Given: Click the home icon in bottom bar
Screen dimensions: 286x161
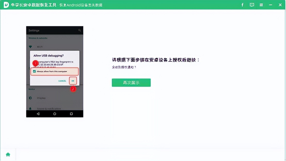Looking at the screenshot, I should pyautogui.click(x=8, y=154).
